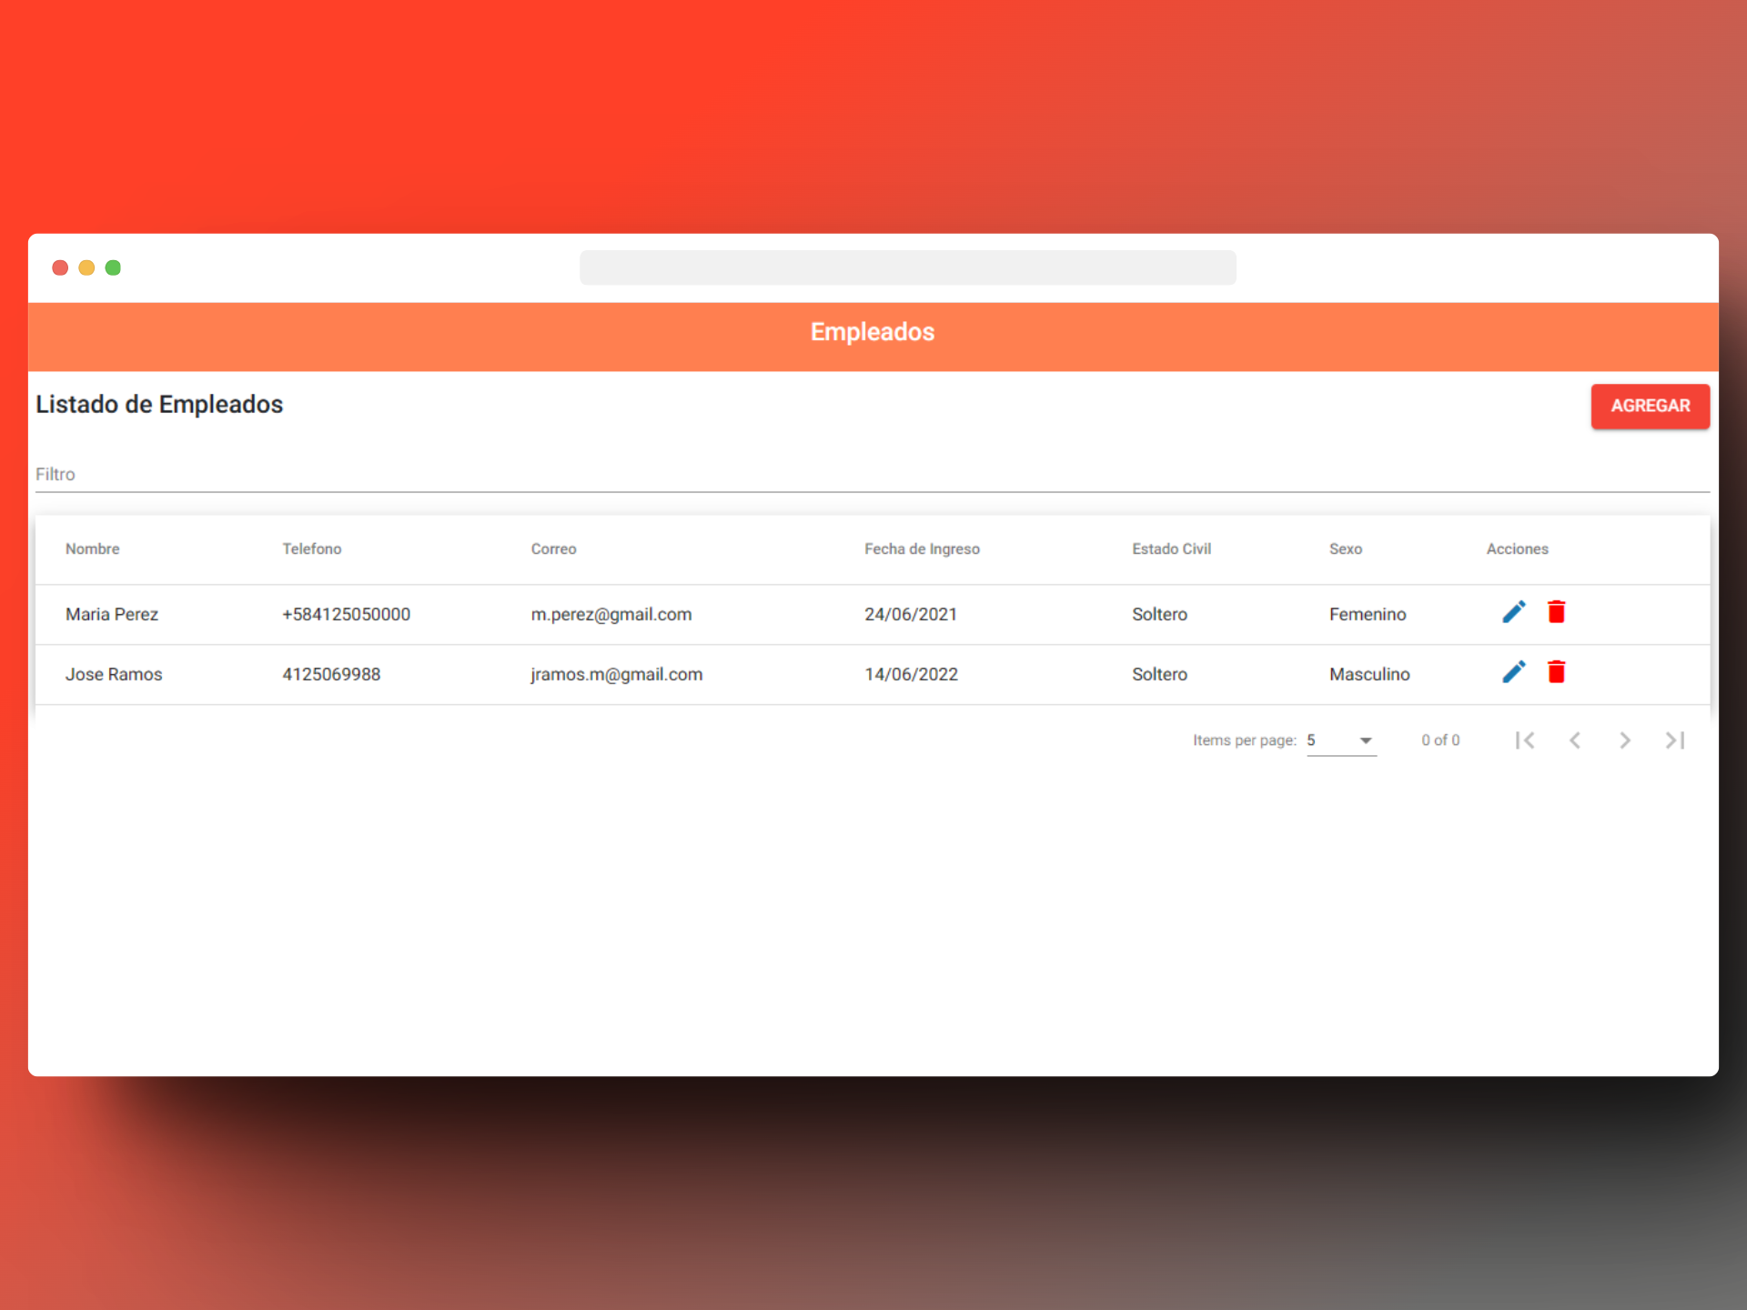Click the red close window dot
The height and width of the screenshot is (1310, 1747).
(x=60, y=267)
